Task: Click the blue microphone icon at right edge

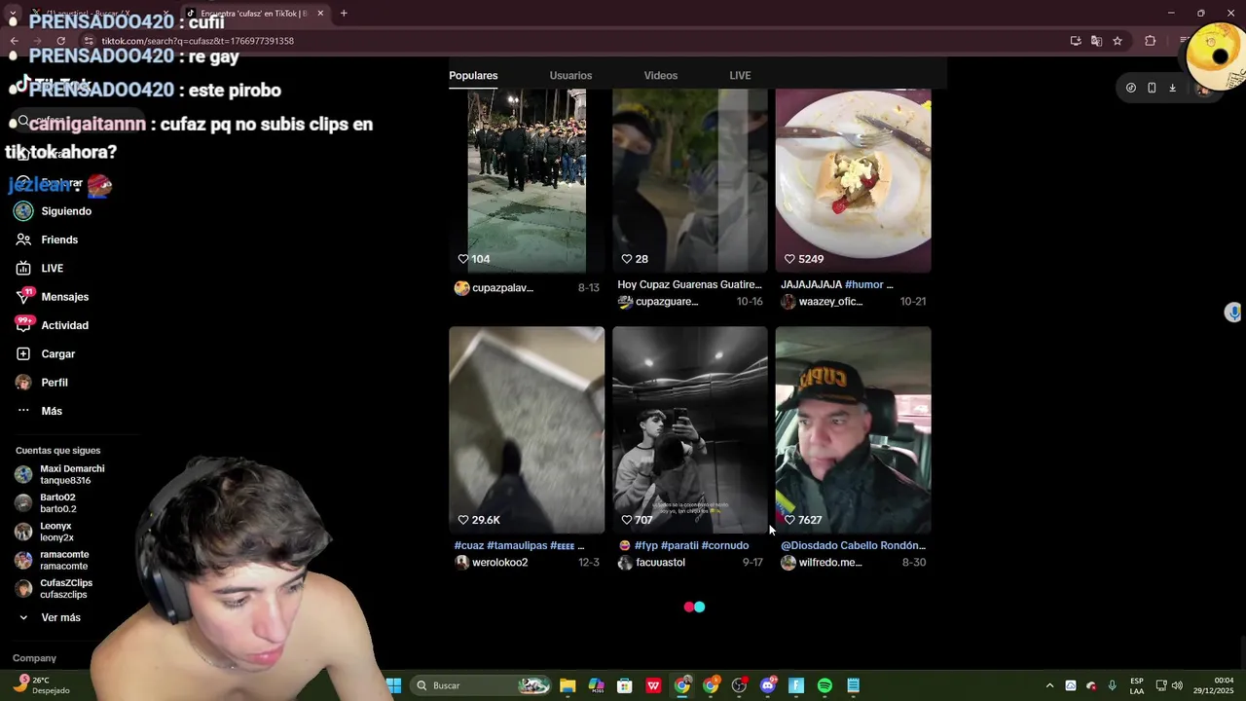Action: tap(1233, 313)
